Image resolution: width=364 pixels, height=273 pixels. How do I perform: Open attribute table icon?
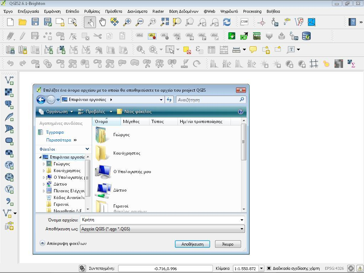(x=211, y=49)
